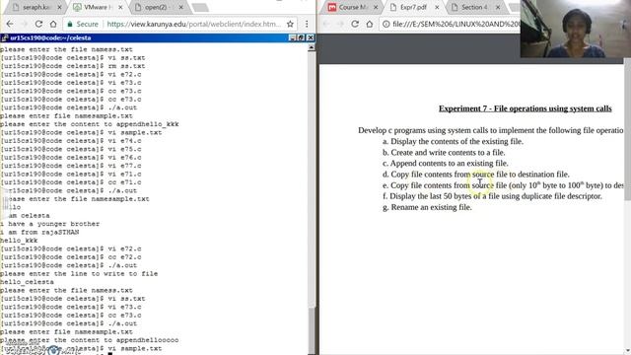Viewport: 631px width, 355px height.
Task: Click the terminal window PuTTY title icon
Action: (4, 37)
